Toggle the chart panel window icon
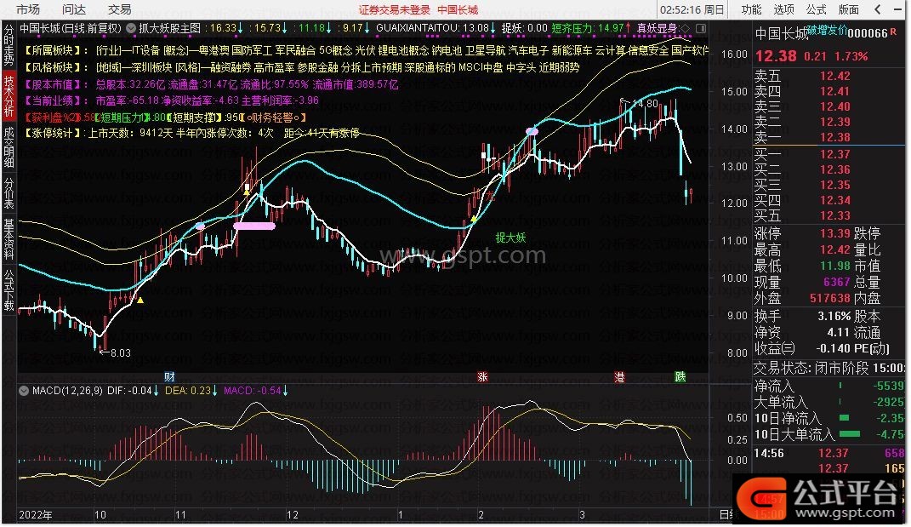This screenshot has height=527, width=911. (701, 28)
